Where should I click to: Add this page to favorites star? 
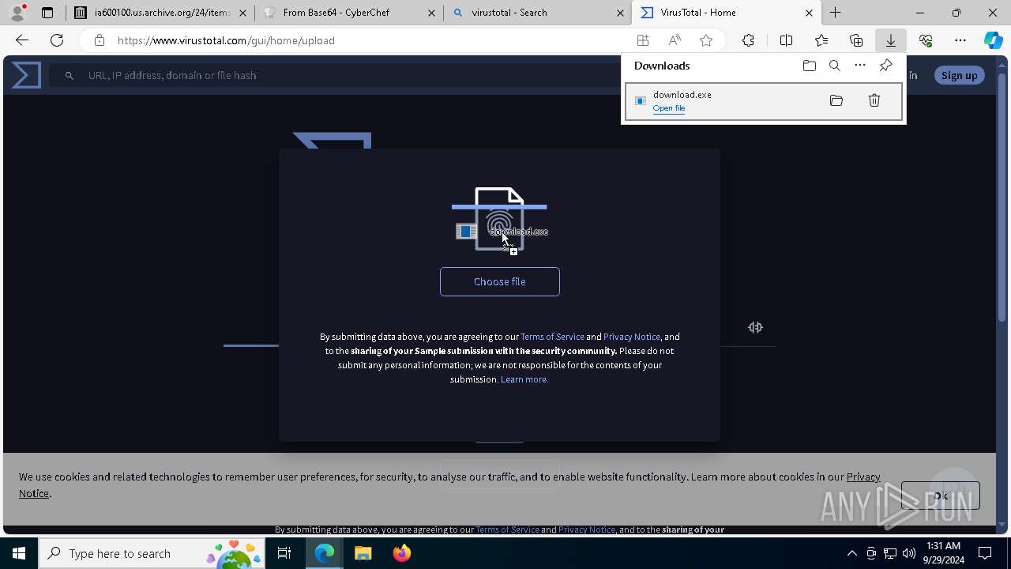[706, 40]
